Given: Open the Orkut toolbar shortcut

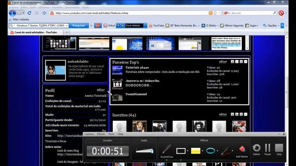Looking at the screenshot, I should click(109, 25).
